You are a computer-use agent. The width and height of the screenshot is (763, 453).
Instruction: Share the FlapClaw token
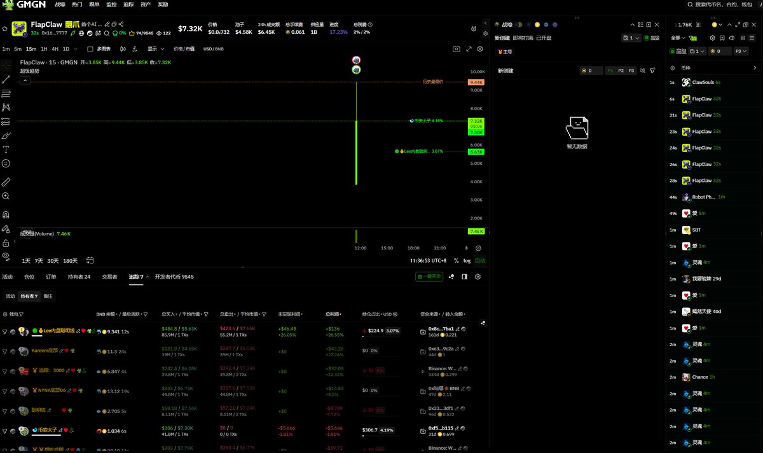click(x=121, y=24)
